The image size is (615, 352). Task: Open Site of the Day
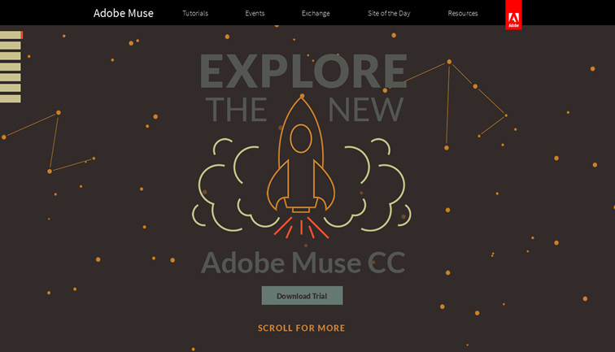coord(389,13)
